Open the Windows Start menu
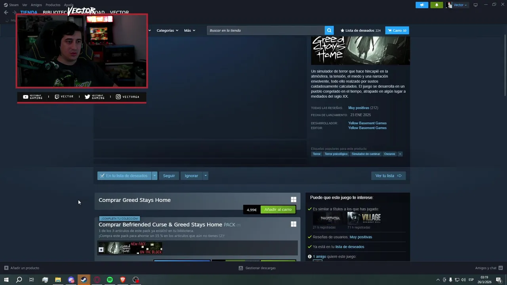507x285 pixels. (x=6, y=280)
